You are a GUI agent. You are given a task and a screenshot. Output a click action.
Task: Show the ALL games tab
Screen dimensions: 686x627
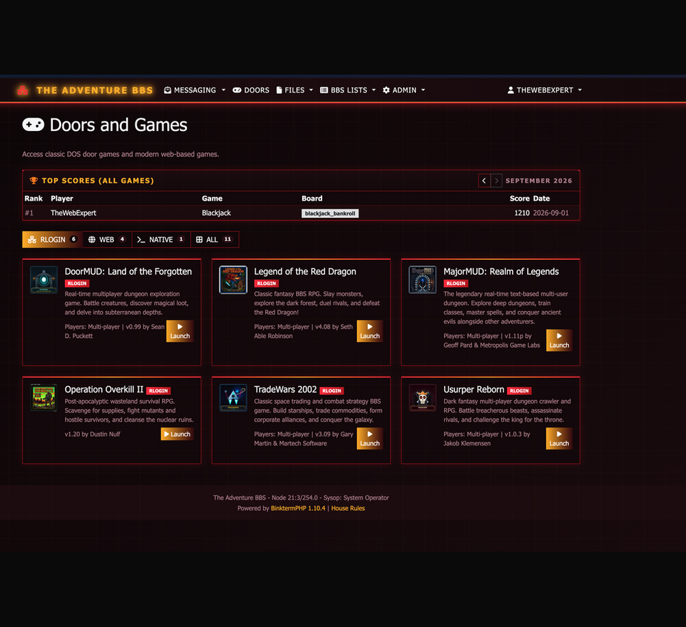pyautogui.click(x=215, y=239)
